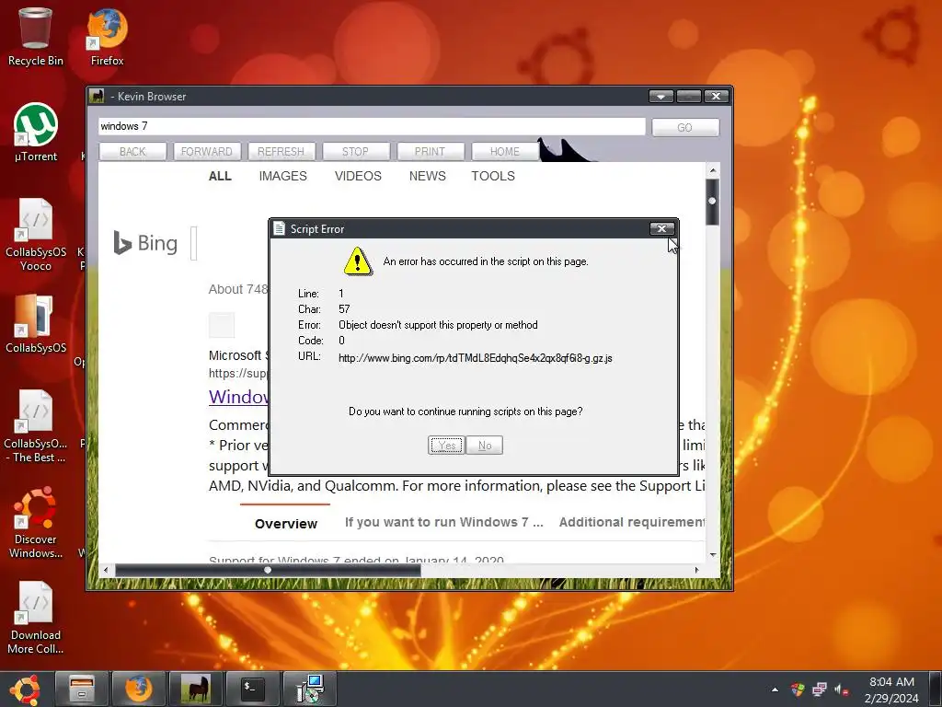The width and height of the screenshot is (942, 707).
Task: Click the FORWARD button
Action: [x=207, y=152]
